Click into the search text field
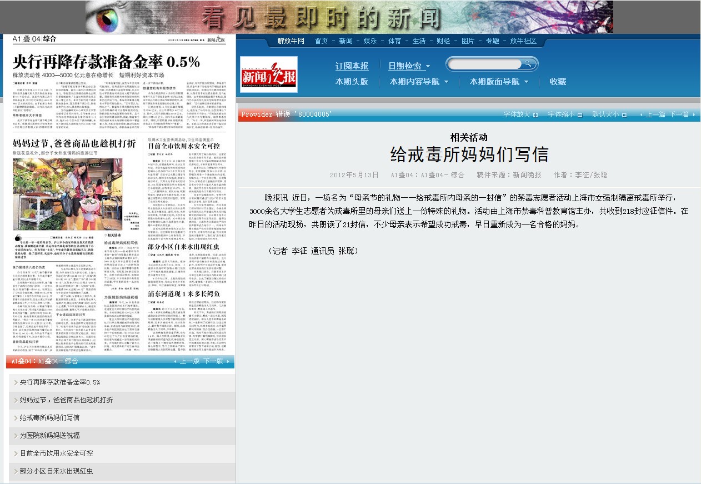 (x=484, y=64)
